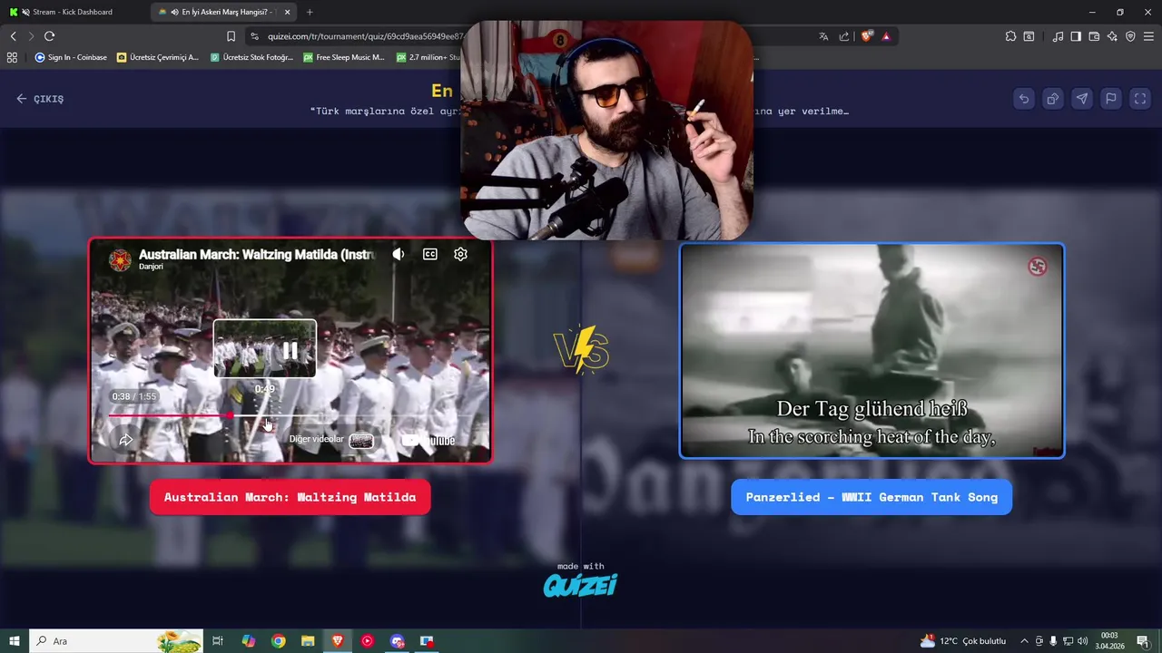Open the 2.7 million+ bookmark
This screenshot has height=653, width=1162.
pos(428,57)
